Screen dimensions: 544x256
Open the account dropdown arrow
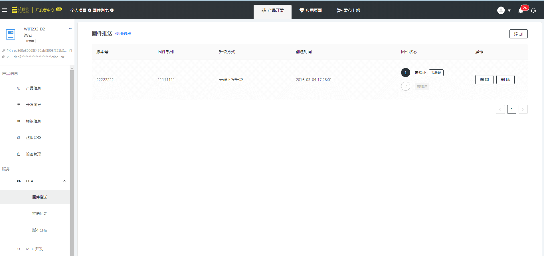[509, 11]
